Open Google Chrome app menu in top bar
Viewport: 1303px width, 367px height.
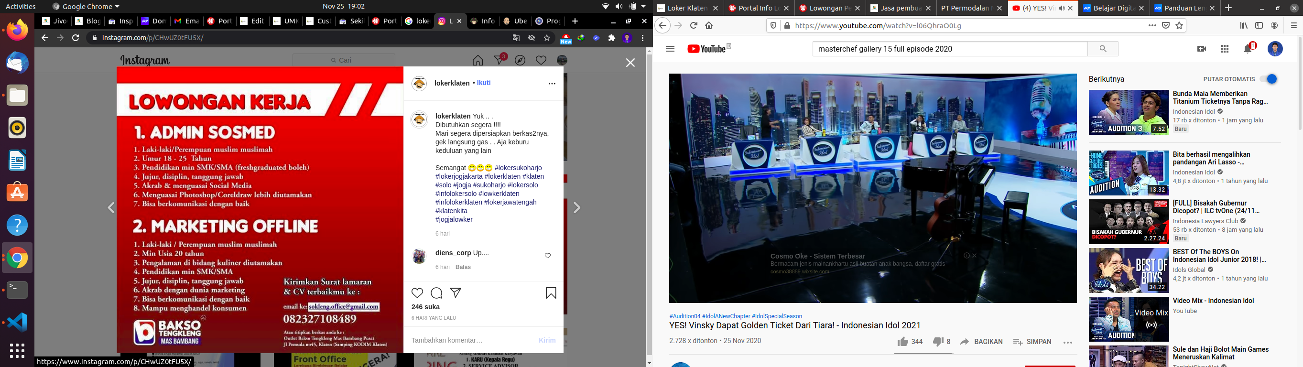pyautogui.click(x=86, y=7)
